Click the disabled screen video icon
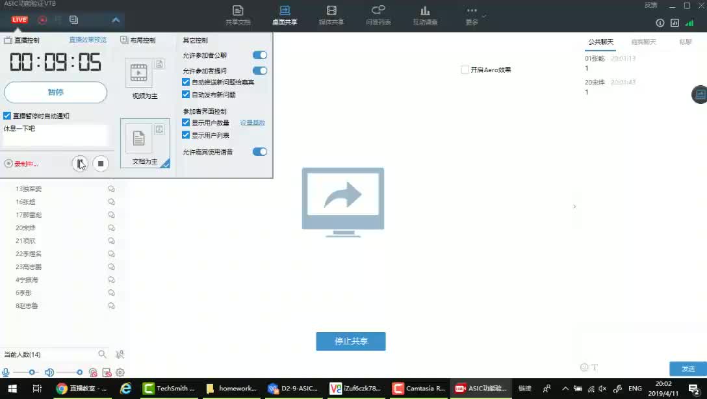The image size is (707, 399). (107, 373)
